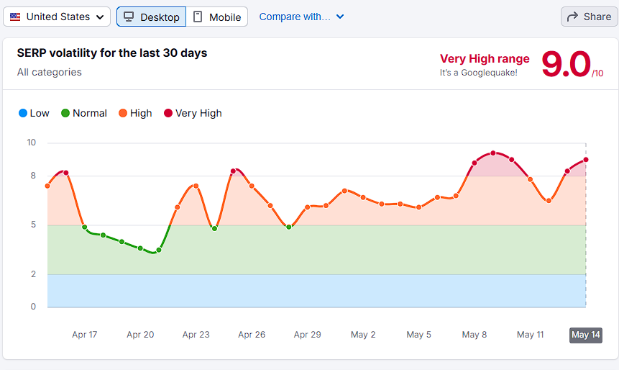Click the orange High legend dot
This screenshot has height=370, width=619.
[123, 113]
